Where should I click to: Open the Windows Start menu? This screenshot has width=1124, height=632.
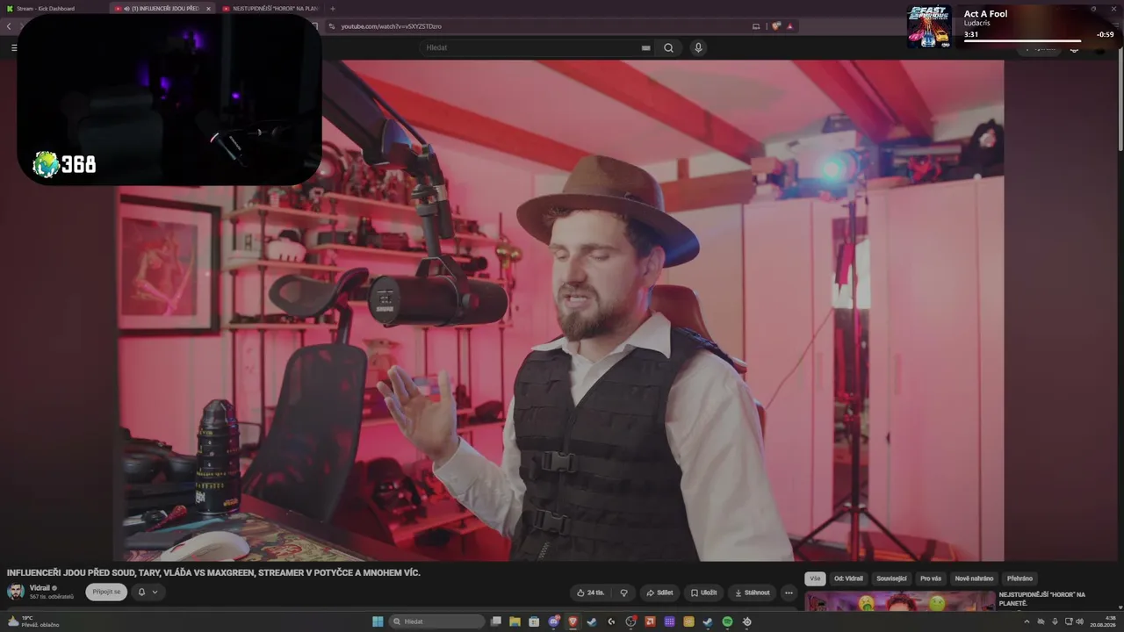(378, 621)
